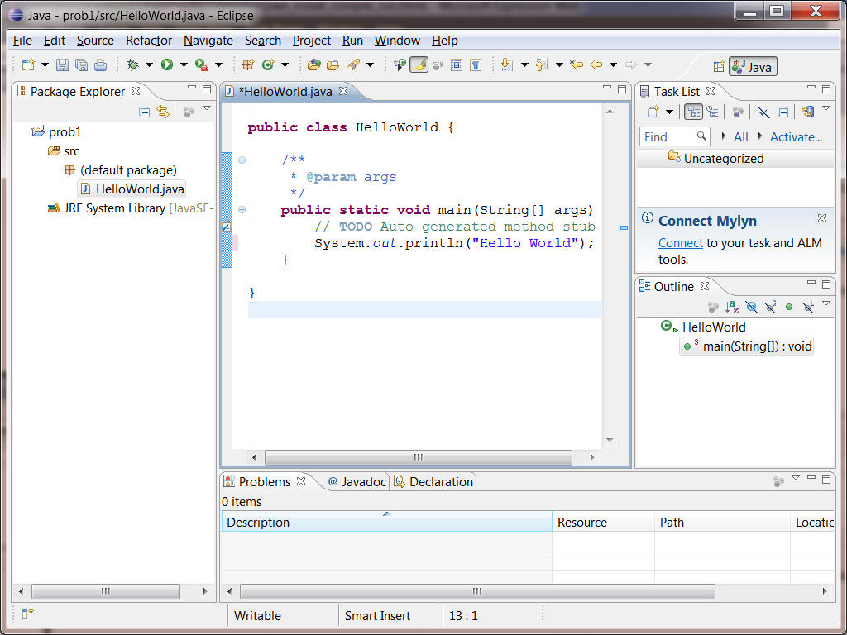Collapse the main method fold marker

point(242,209)
